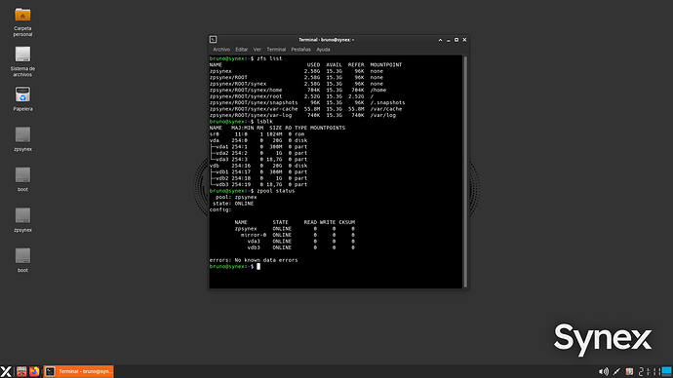Screen dimensions: 673x378
Task: Open the package updater tray icon
Action: tap(629, 371)
